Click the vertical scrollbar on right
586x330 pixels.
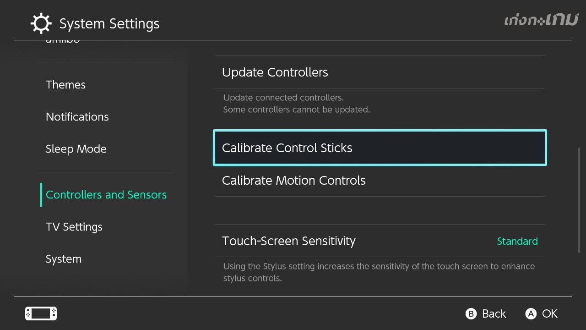579,199
